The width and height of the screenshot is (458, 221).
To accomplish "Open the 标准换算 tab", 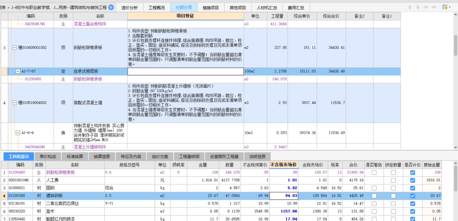I will [x=75, y=157].
